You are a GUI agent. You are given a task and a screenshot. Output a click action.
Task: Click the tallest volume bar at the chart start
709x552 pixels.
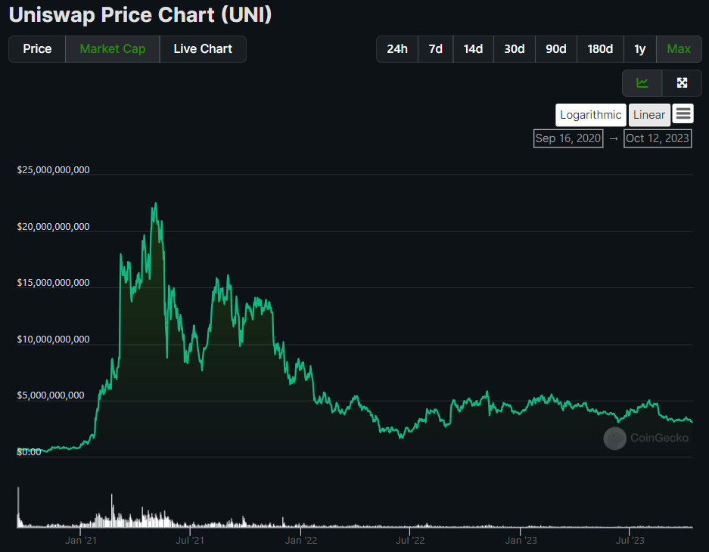pos(19,507)
